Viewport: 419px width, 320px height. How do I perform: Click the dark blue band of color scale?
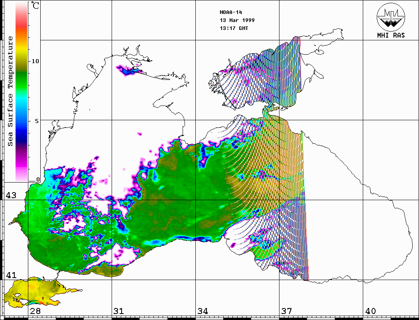coord(22,137)
